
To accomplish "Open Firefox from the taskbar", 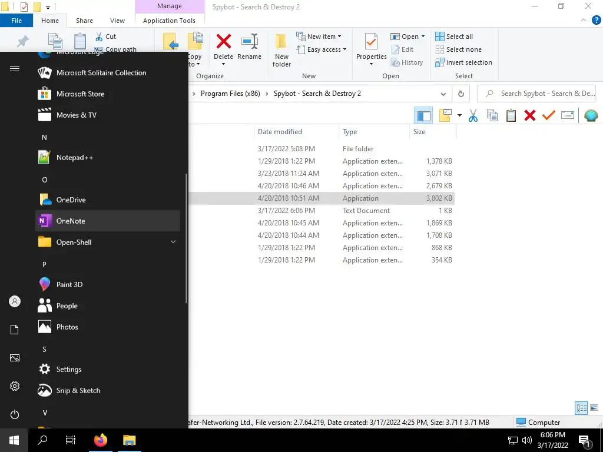I will 100,440.
